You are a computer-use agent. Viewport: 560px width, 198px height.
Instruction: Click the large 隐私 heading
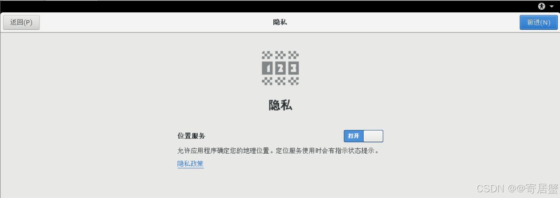280,105
